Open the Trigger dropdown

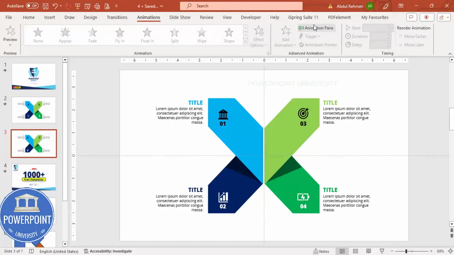(x=311, y=36)
